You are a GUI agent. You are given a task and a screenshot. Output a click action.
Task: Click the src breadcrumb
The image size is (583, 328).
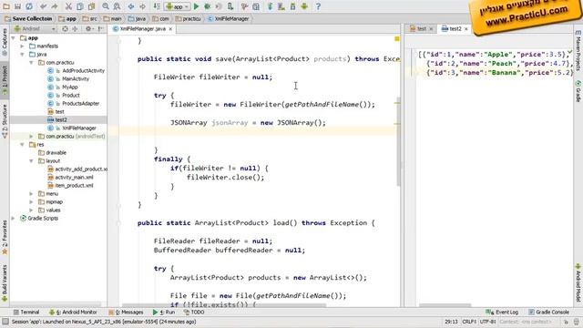click(x=89, y=18)
